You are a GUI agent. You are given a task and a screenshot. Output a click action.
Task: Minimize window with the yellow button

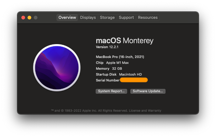(29, 18)
